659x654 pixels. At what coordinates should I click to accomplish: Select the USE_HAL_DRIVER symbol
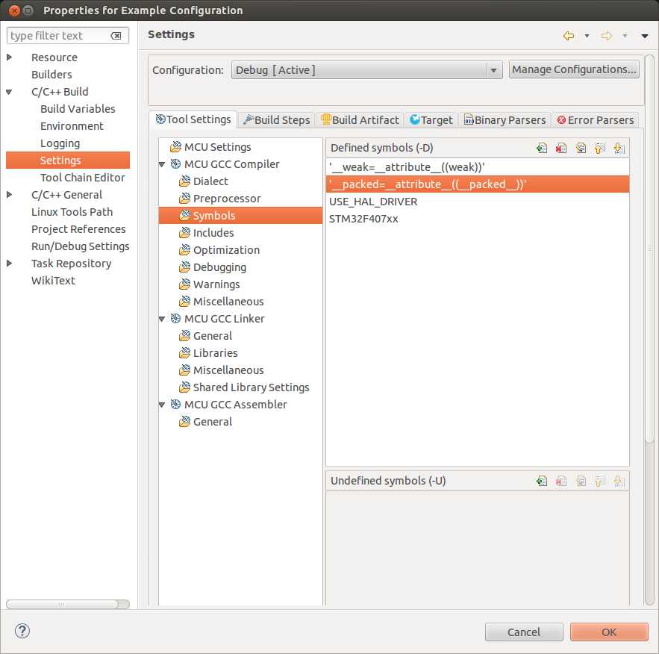[x=478, y=202]
